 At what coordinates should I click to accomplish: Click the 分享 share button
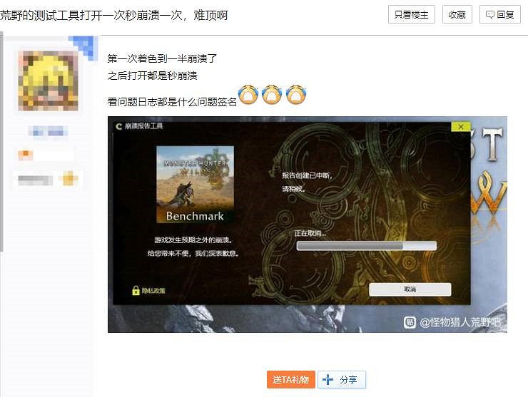click(342, 379)
